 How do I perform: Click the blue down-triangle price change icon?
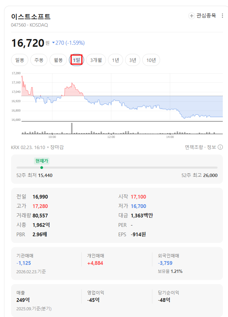tap(53, 43)
